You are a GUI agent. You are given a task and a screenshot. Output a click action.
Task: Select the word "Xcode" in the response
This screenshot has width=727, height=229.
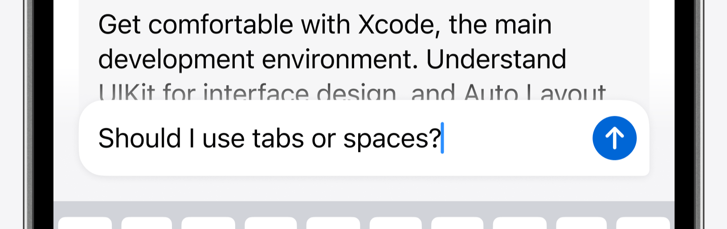pos(396,25)
